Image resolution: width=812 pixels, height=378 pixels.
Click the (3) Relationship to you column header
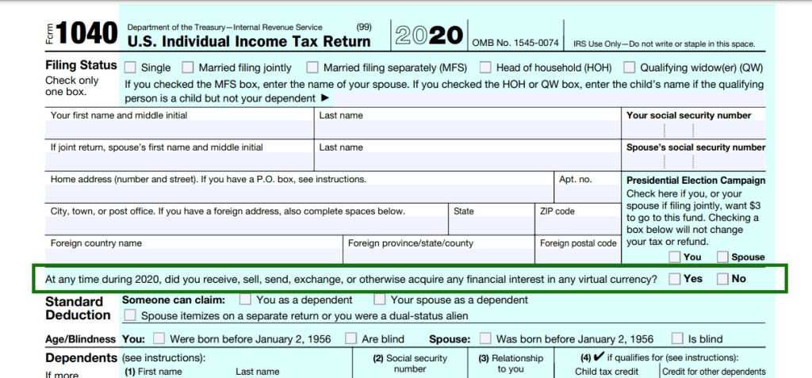pos(511,364)
